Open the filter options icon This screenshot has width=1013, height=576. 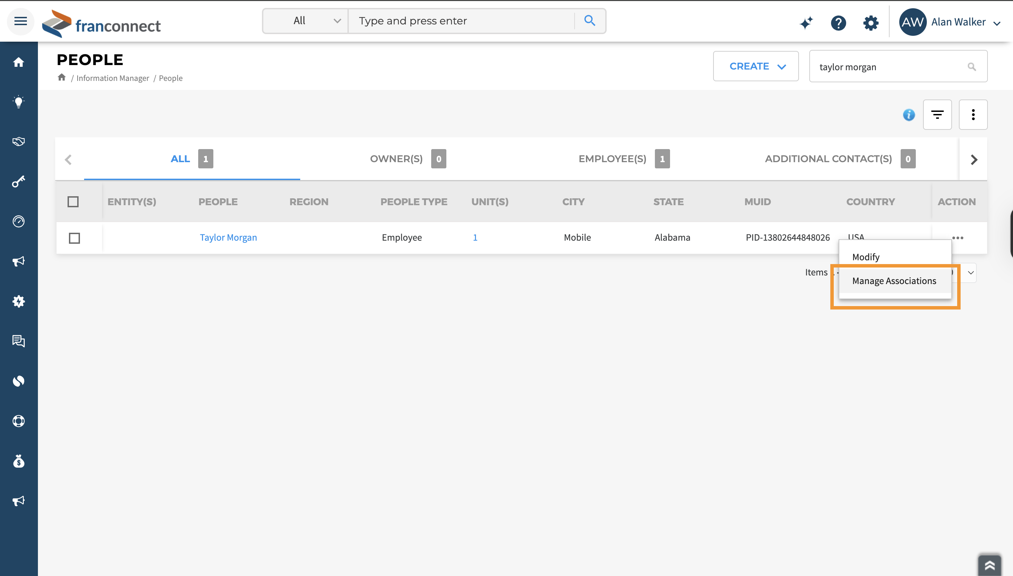point(937,115)
